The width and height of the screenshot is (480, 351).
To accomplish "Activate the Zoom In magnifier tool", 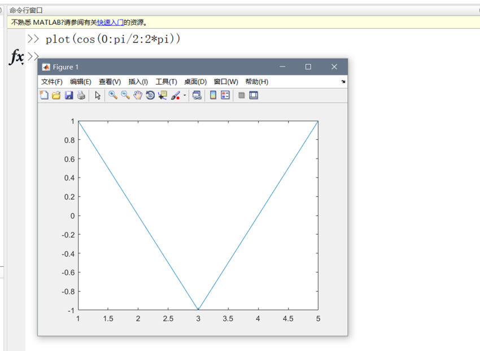I will (x=113, y=95).
